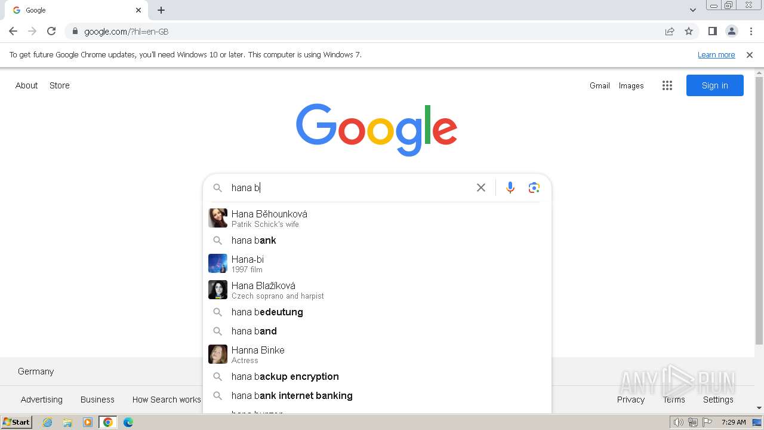Open a new browser tab
This screenshot has height=430, width=764.
(161, 10)
